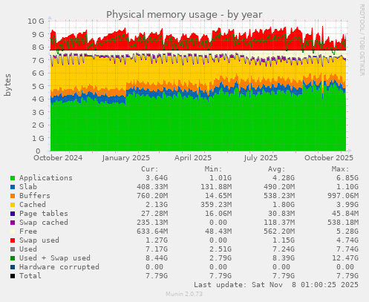Click Swap cached current value 235.13M
Screen dimensions: 369x302
152,223
